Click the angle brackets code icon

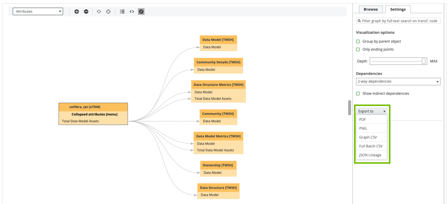tap(132, 12)
